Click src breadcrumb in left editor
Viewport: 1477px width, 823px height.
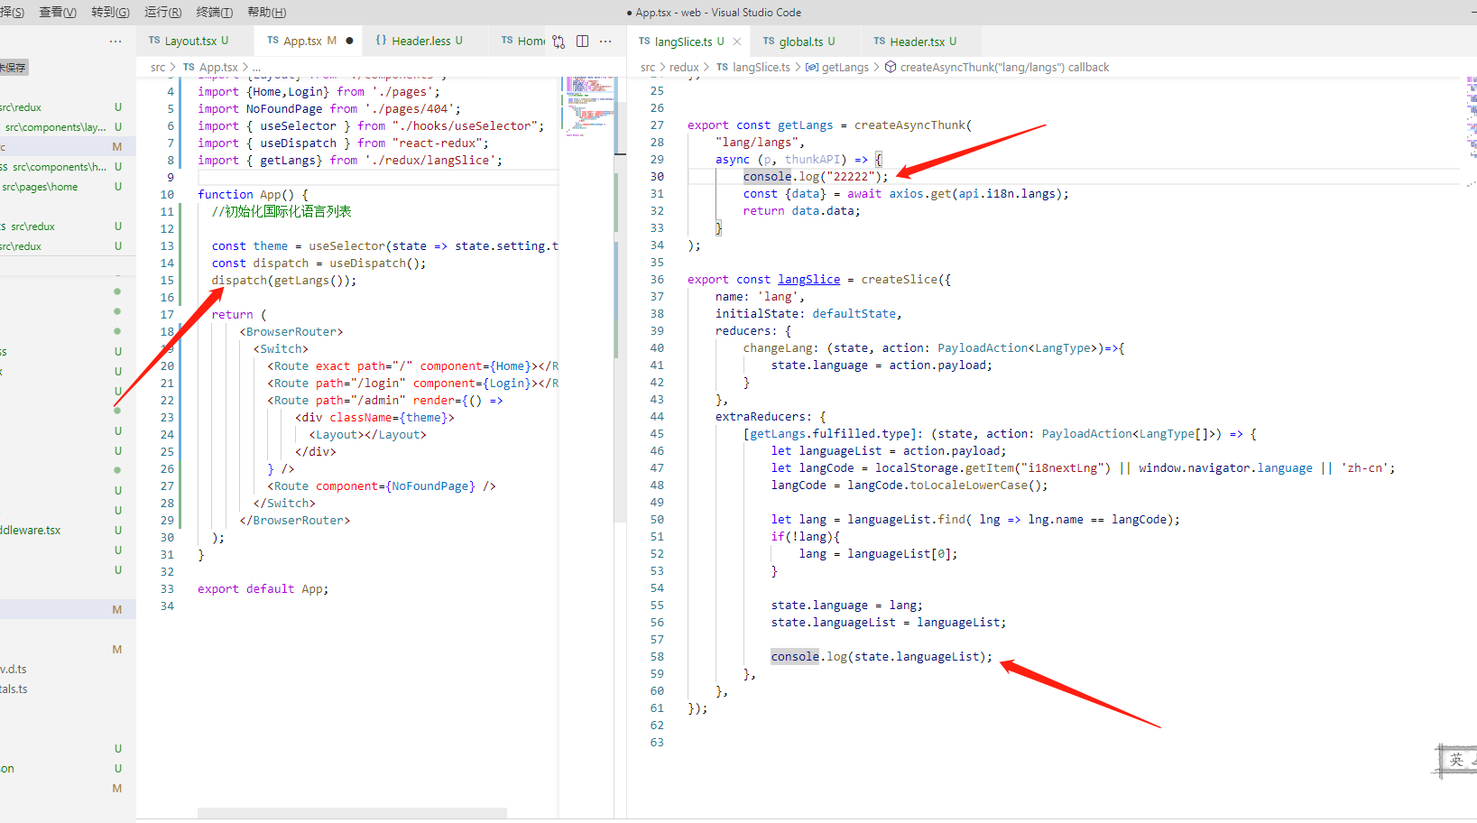point(158,67)
